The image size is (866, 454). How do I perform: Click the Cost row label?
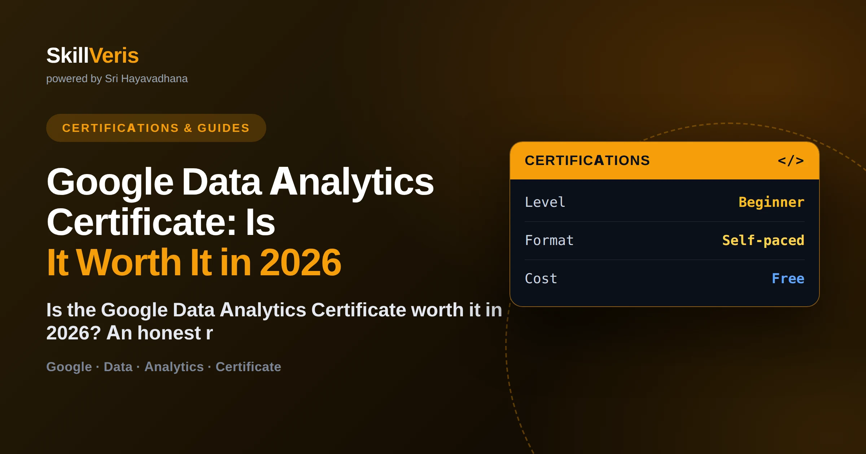pos(541,279)
